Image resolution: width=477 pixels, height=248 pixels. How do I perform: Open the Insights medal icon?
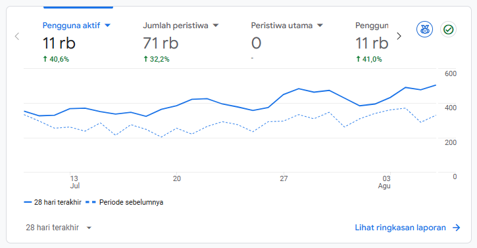click(x=424, y=30)
